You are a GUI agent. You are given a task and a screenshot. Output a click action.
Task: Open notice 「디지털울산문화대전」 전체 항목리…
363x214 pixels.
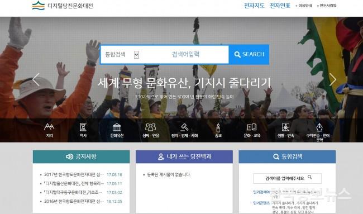(x=74, y=183)
